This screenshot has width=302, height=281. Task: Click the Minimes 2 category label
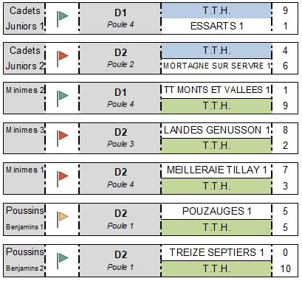24,90
